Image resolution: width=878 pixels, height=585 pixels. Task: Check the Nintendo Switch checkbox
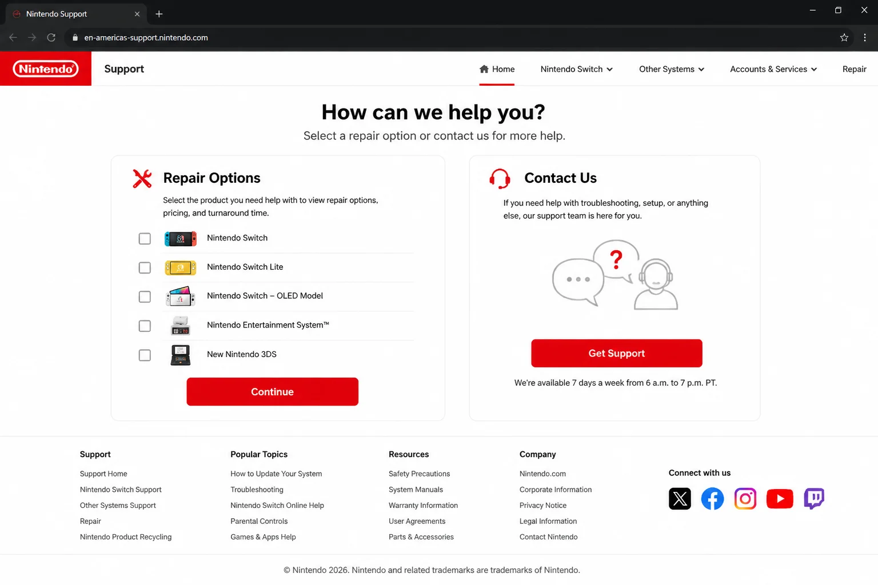click(145, 239)
